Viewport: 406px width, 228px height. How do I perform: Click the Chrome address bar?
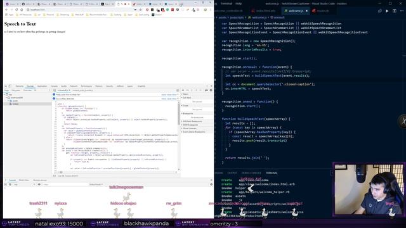pos(81,9)
